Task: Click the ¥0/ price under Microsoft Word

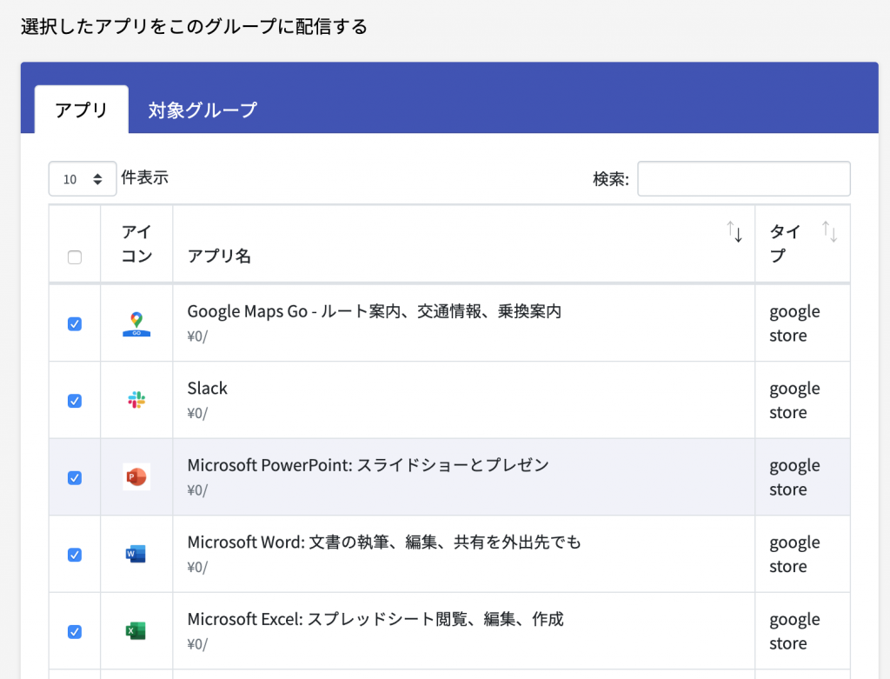Action: point(197,567)
